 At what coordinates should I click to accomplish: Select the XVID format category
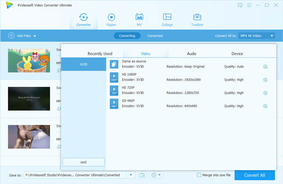pyautogui.click(x=83, y=64)
